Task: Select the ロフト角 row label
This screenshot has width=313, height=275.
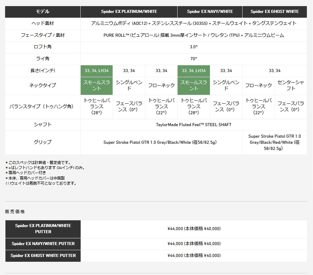Action: [43, 47]
